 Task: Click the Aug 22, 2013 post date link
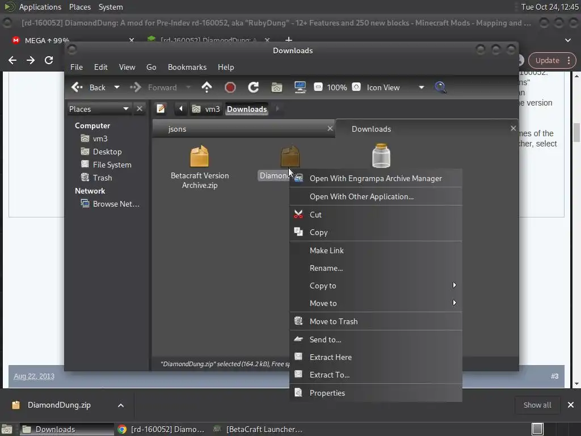point(34,376)
